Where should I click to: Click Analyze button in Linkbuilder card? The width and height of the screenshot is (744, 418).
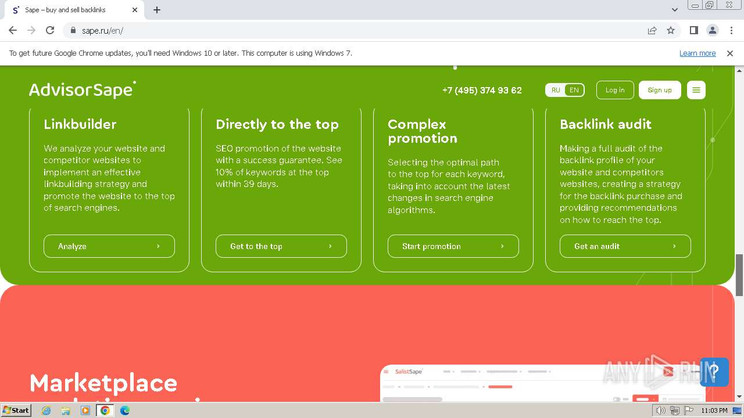click(x=109, y=246)
